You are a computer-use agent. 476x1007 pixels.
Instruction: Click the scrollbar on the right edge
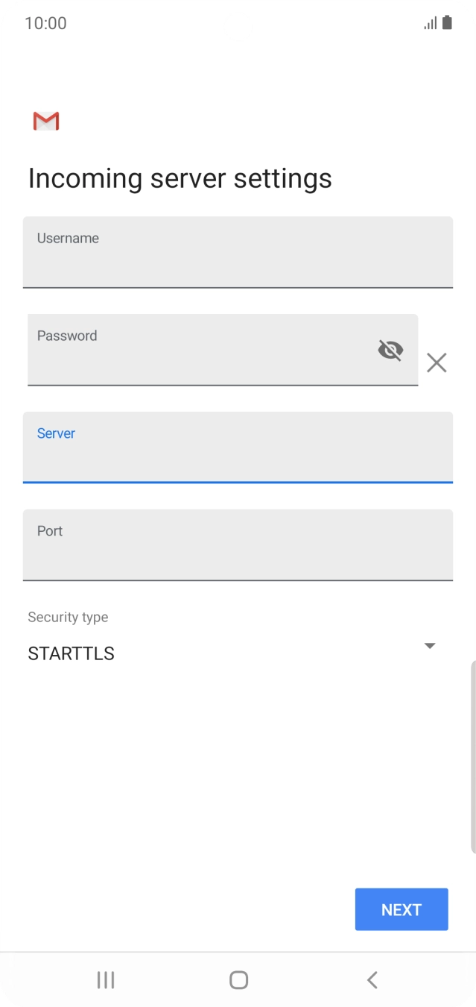click(x=473, y=756)
